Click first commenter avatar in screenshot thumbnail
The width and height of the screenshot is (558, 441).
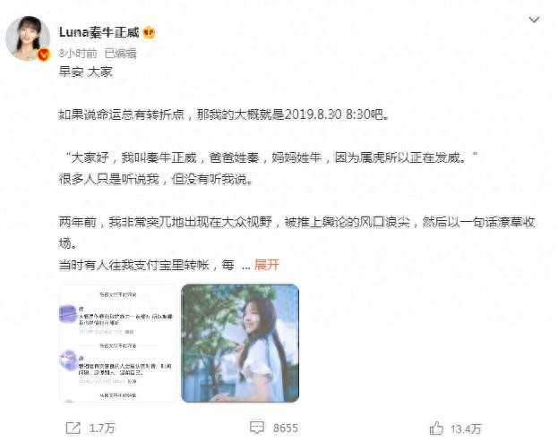pyautogui.click(x=68, y=314)
